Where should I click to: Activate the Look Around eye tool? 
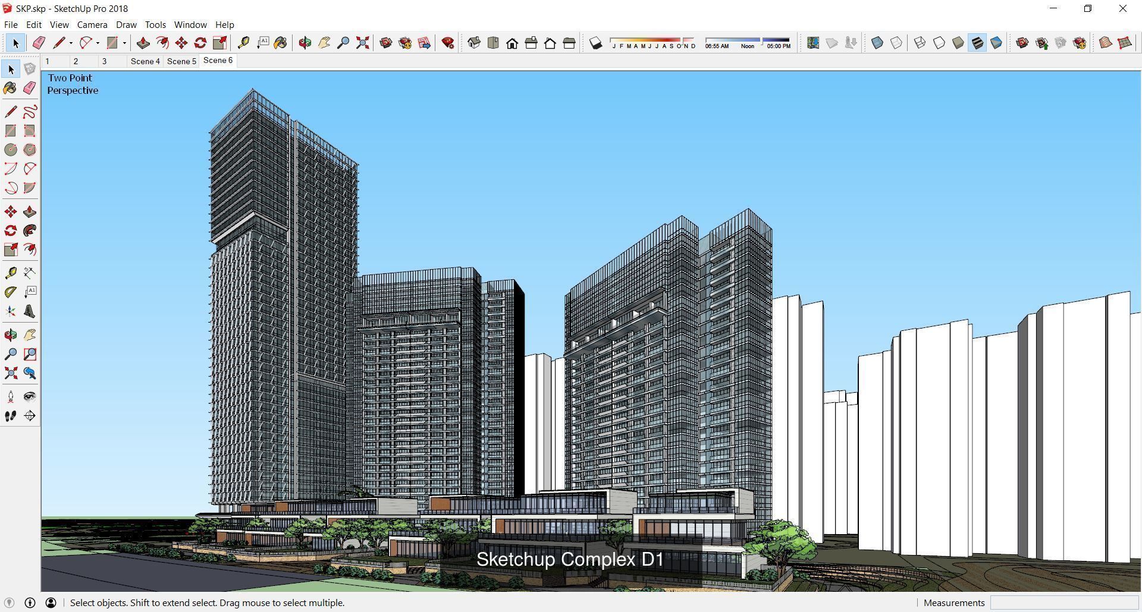point(30,397)
